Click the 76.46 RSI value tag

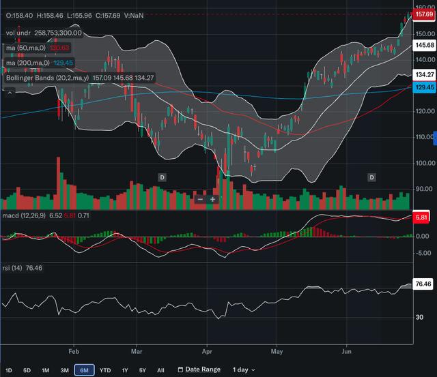pos(423,284)
